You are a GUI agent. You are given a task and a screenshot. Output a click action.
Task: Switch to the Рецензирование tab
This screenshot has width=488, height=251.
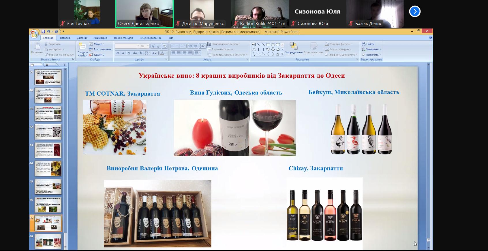point(151,38)
